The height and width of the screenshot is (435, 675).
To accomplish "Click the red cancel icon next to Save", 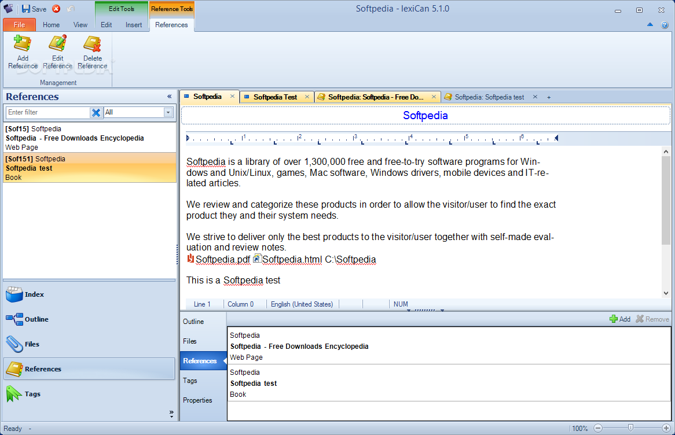I will tap(56, 9).
